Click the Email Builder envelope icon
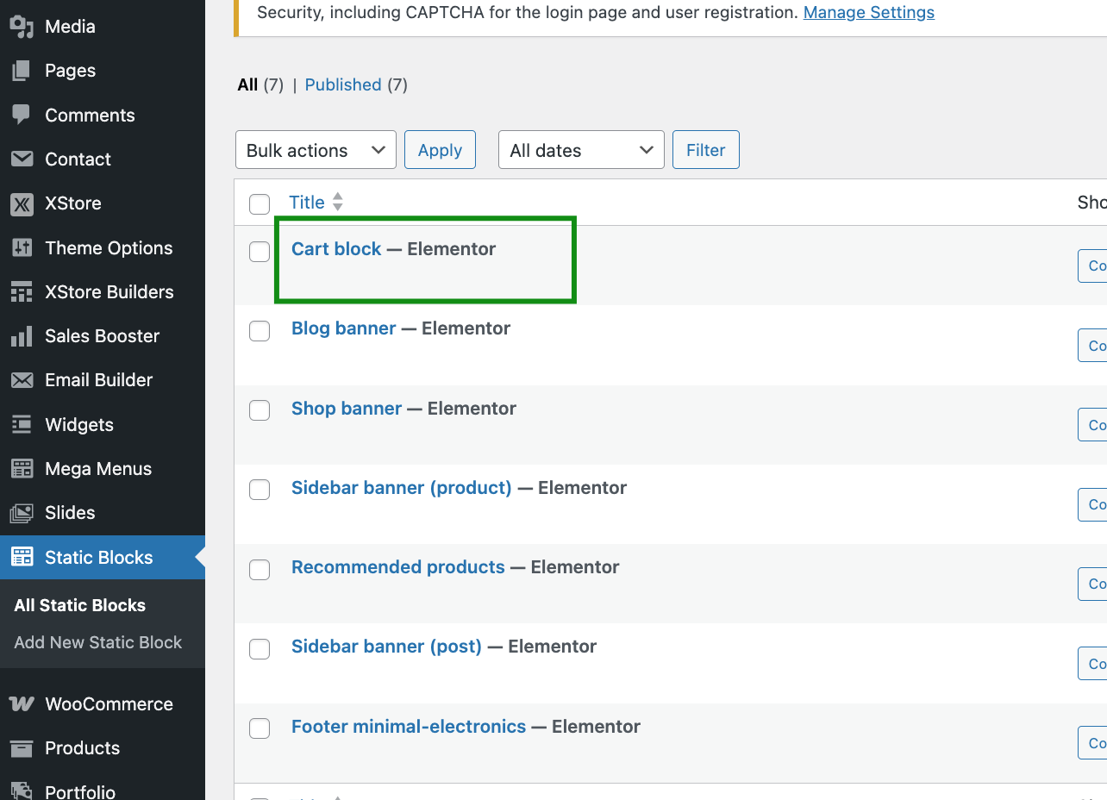 22,380
